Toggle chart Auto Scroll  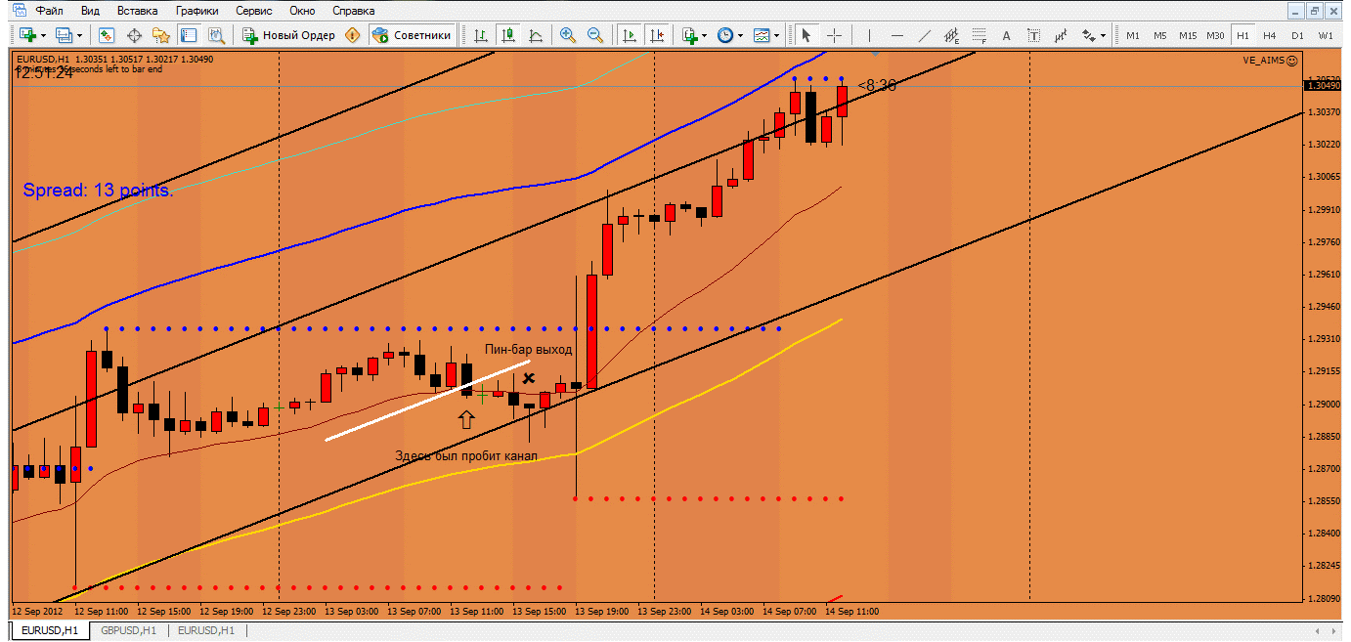(629, 35)
